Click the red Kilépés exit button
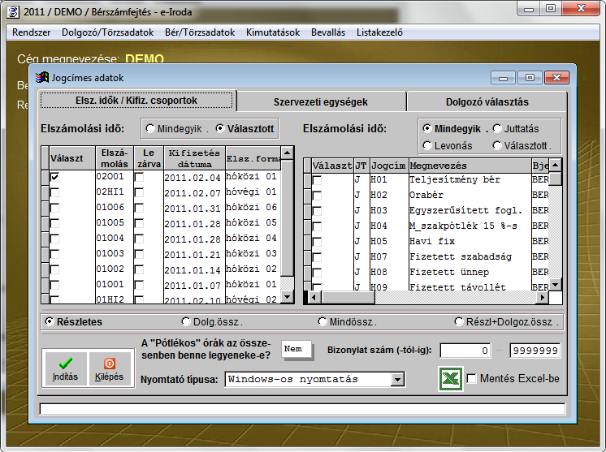606x452 pixels. coord(108,370)
